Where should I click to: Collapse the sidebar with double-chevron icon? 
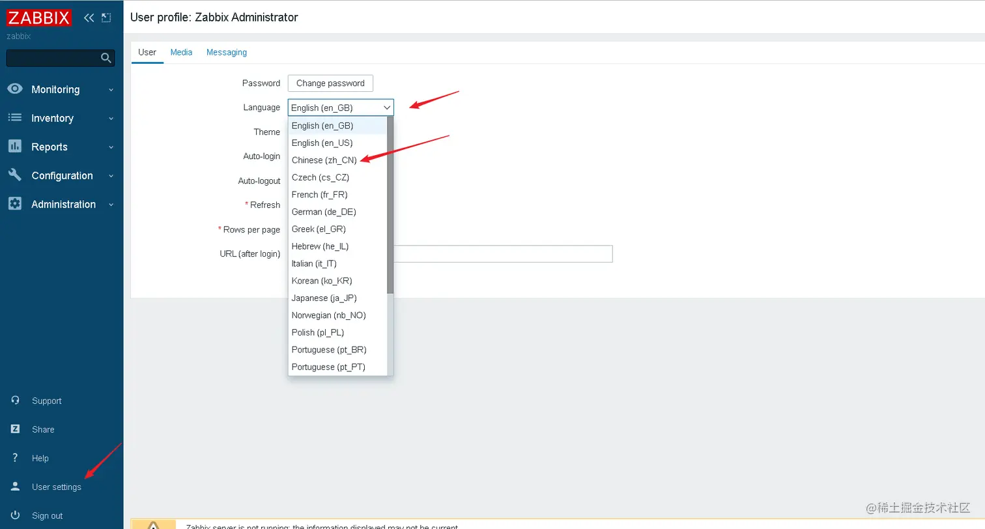[x=89, y=18]
